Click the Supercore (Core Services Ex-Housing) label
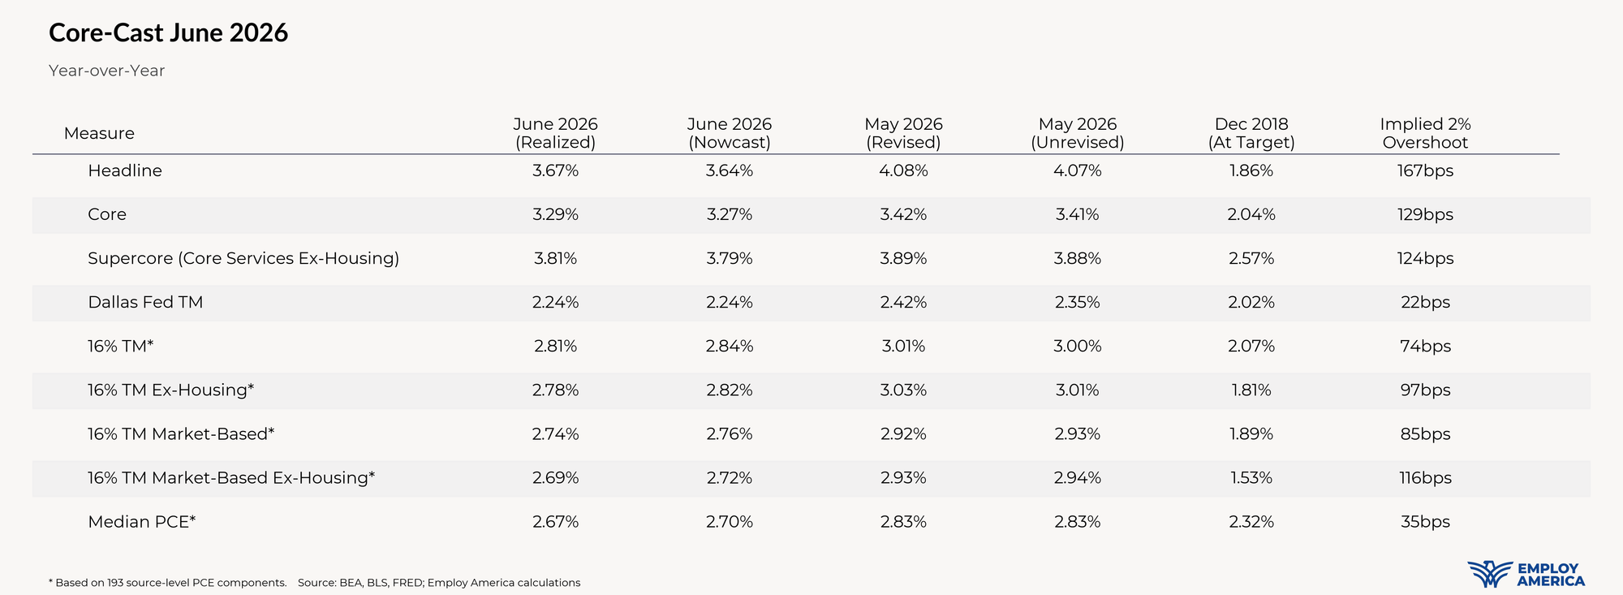Screen dimensions: 1623x595 point(243,258)
